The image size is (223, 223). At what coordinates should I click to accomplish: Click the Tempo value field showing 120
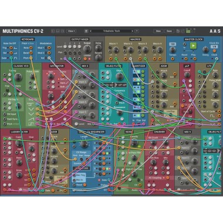173,44
